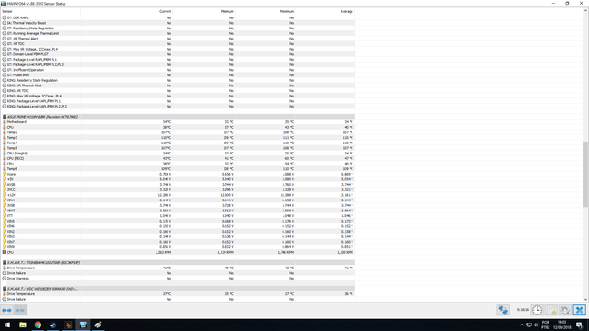Screen dimensions: 589x331
Task: Select Drive Temperature under WDC group
Action: (x=178, y=294)
